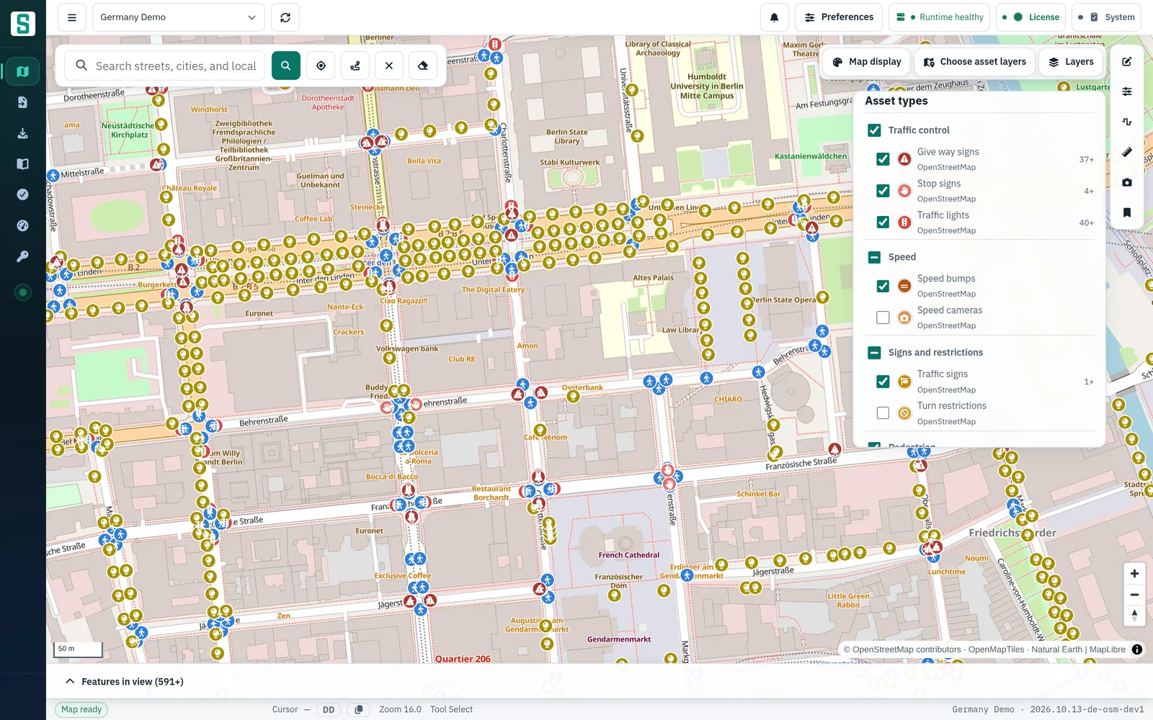This screenshot has height=720, width=1153.
Task: Expand the Features in view panel
Action: (x=124, y=681)
